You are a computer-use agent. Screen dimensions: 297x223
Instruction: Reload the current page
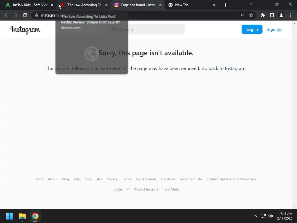click(x=25, y=15)
